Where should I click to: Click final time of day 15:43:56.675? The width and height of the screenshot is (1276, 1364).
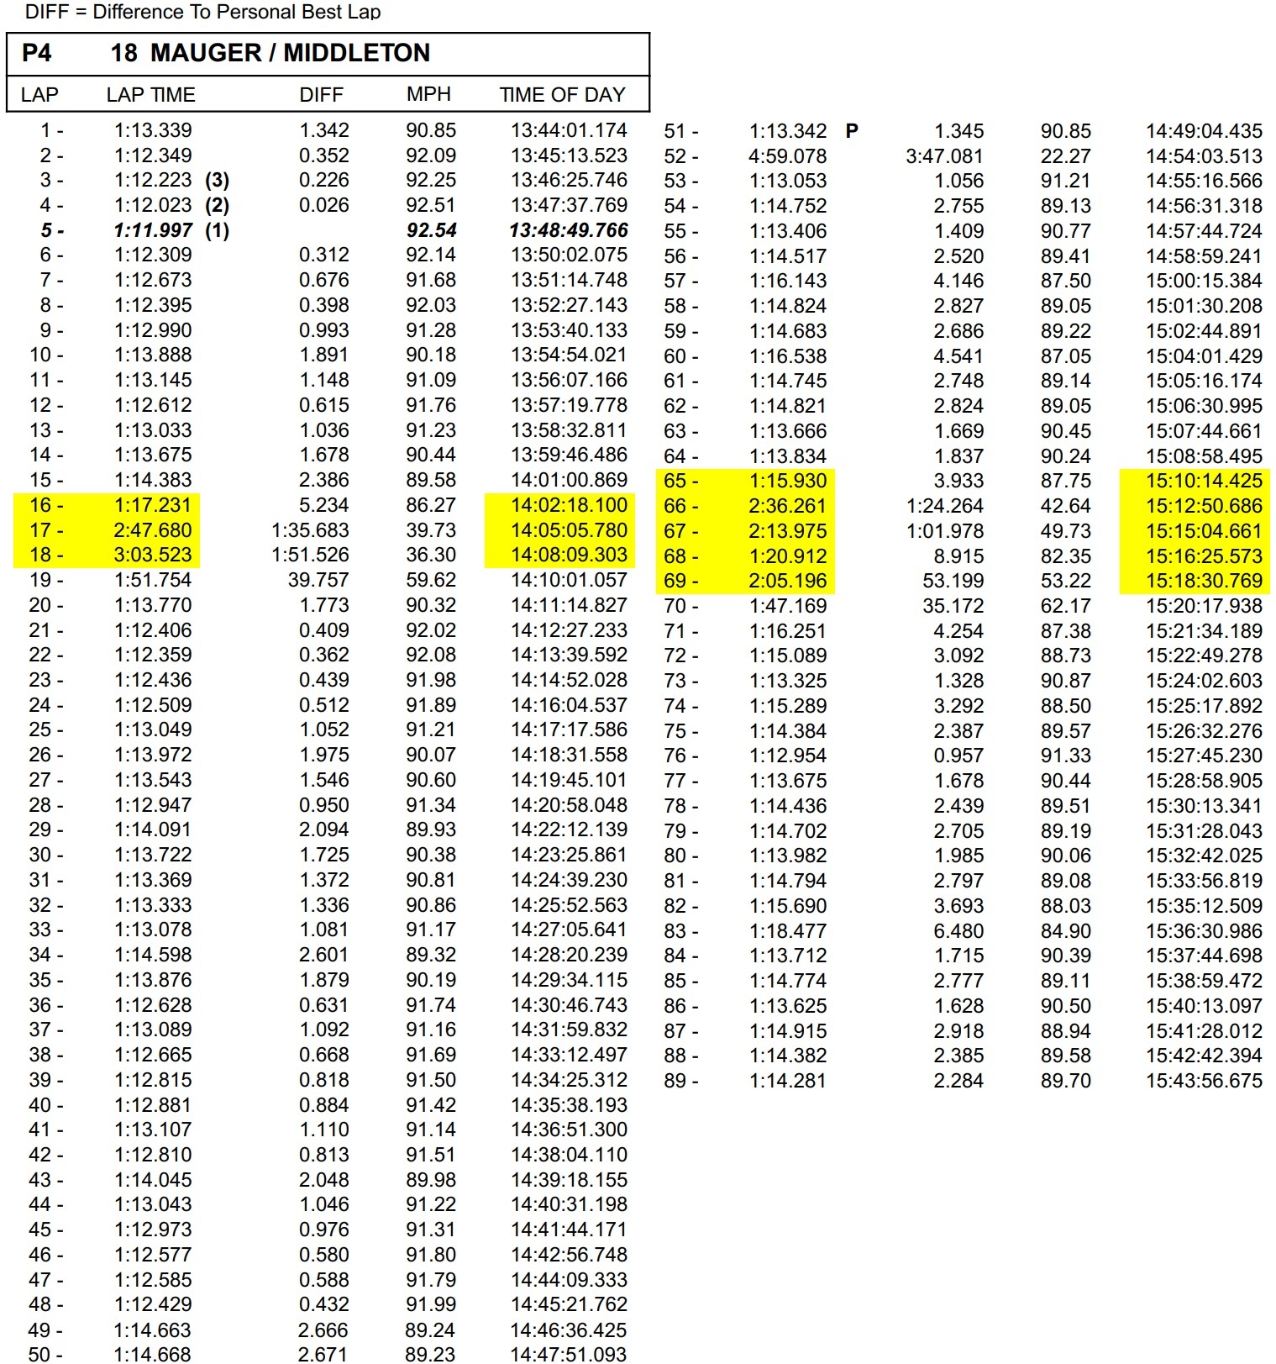tap(1204, 1081)
